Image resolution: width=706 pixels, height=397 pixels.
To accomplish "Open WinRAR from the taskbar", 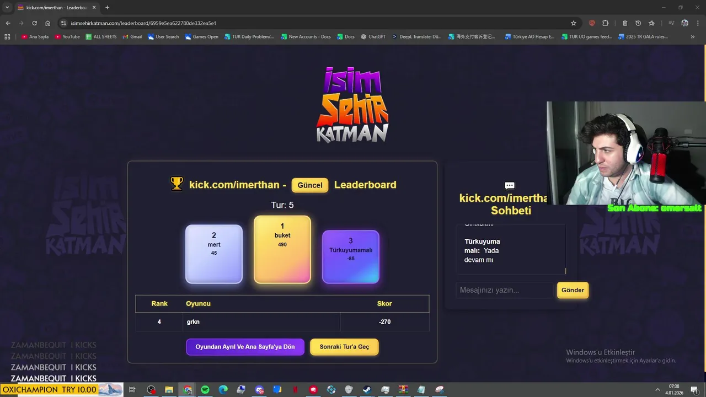I will click(403, 390).
